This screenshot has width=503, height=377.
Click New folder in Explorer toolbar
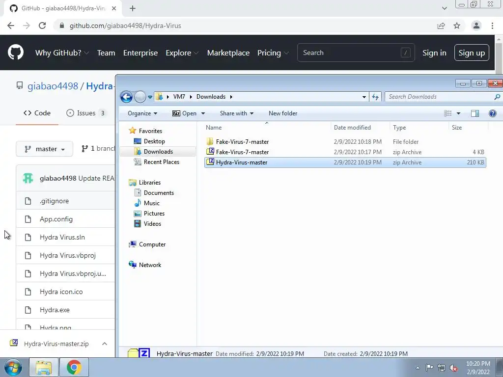283,113
